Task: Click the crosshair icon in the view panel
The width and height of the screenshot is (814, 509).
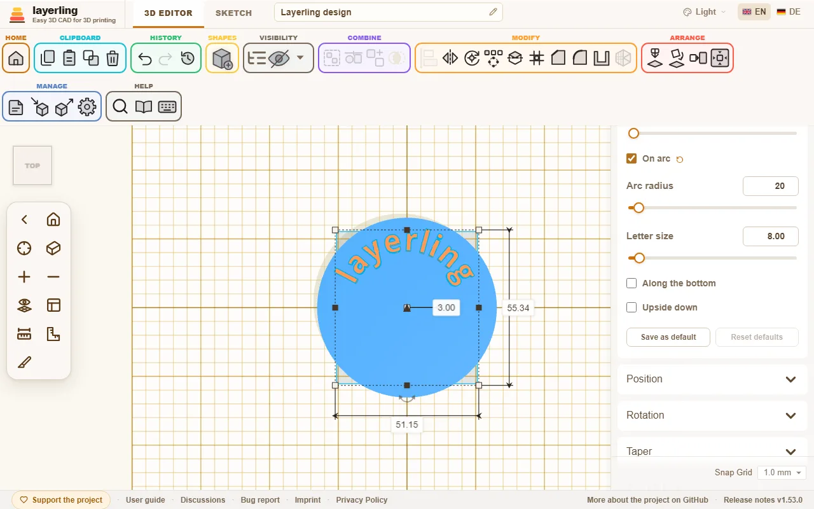Action: (x=24, y=248)
